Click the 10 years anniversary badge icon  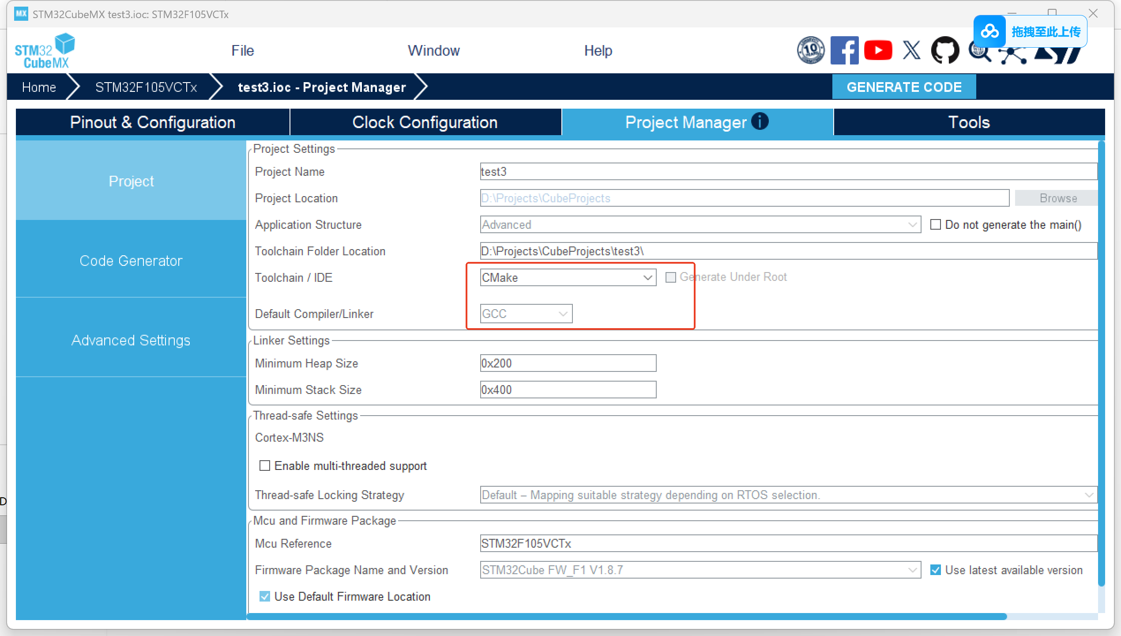[x=810, y=50]
